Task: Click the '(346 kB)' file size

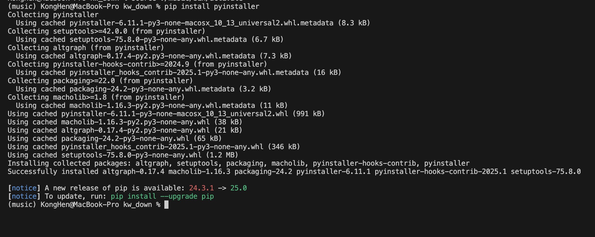Action: 284,147
